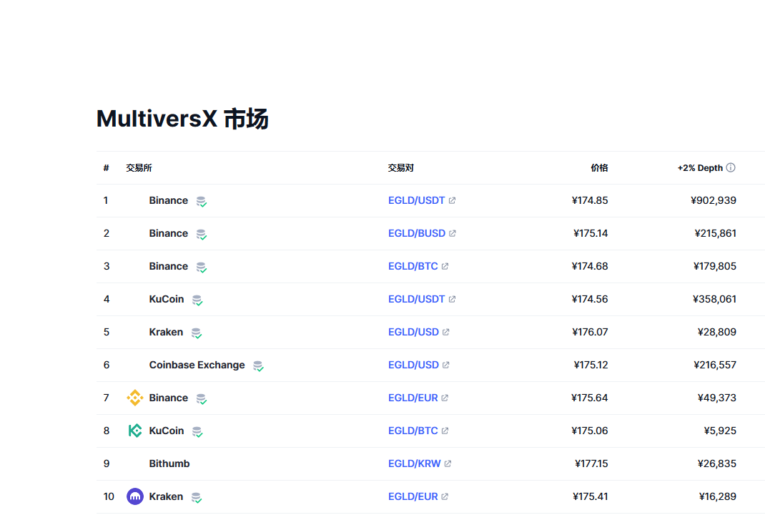Click external link icon next to row 6 EGLD/USD
This screenshot has width=765, height=515.
(446, 365)
